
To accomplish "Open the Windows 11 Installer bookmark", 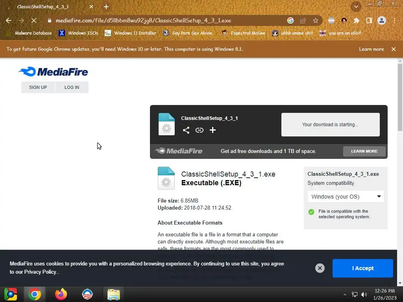I will [131, 33].
